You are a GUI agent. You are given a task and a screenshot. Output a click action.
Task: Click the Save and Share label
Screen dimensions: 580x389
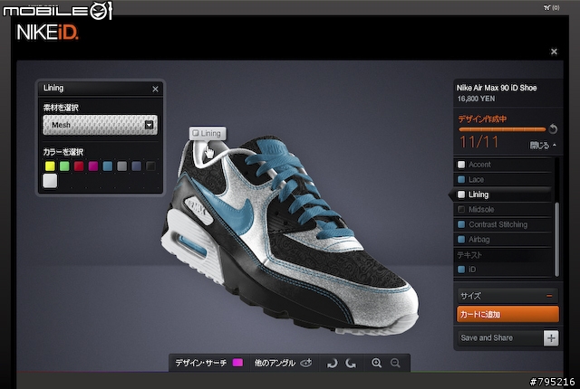pos(487,337)
